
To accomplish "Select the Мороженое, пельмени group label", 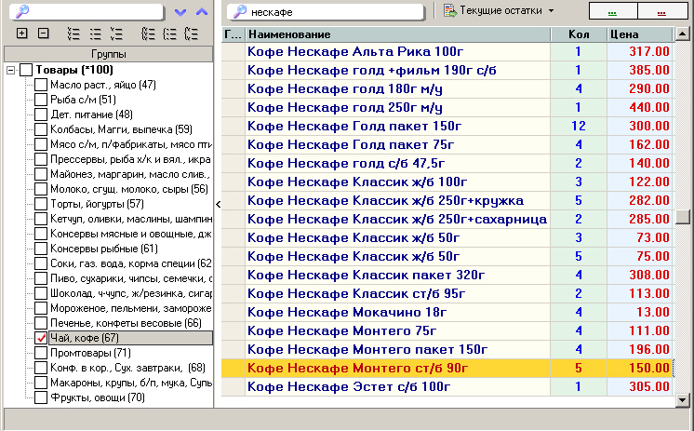I will click(x=130, y=308).
